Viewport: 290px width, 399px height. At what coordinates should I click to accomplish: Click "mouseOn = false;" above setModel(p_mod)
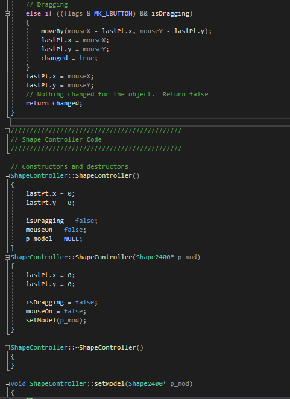click(x=56, y=312)
